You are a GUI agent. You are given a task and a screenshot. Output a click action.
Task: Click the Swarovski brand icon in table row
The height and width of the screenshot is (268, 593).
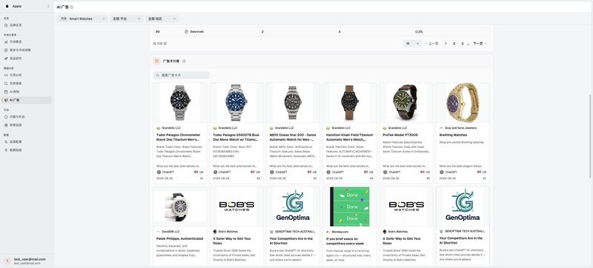tap(187, 32)
